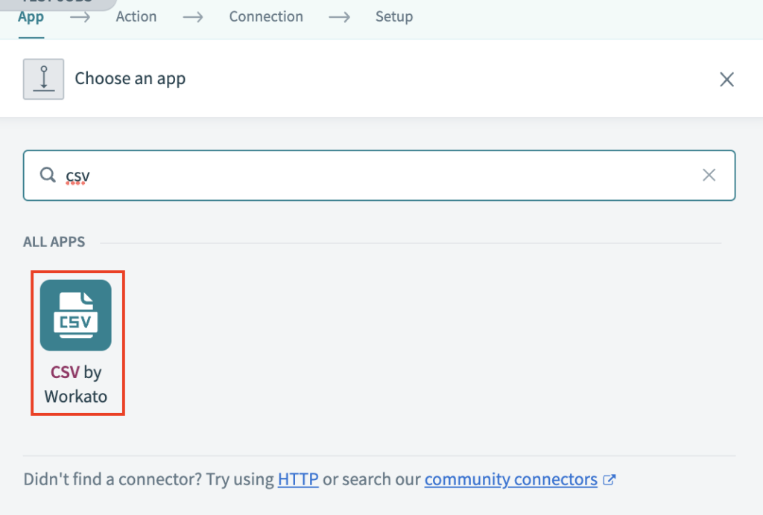The width and height of the screenshot is (763, 515).
Task: Click the destination pin icon beside Choose an app
Action: tap(43, 77)
